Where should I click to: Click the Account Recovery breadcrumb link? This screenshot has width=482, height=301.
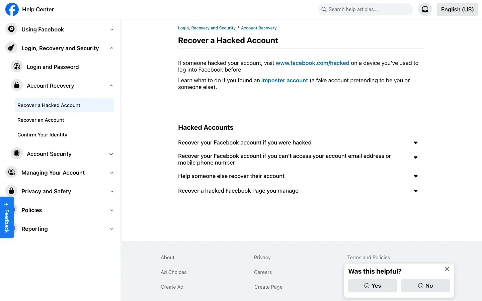[259, 28]
